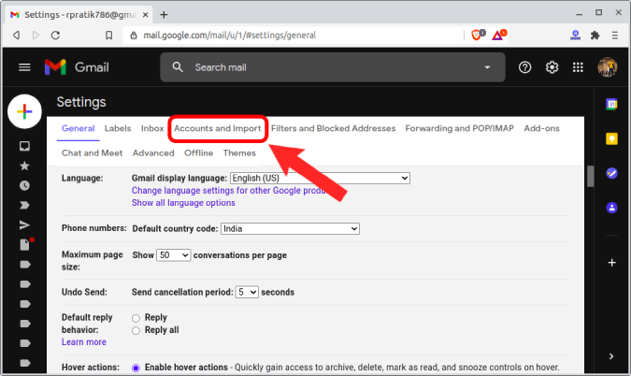Viewport: 631px width, 376px height.
Task: Get add-ons plus icon in side panel
Action: pyautogui.click(x=611, y=263)
